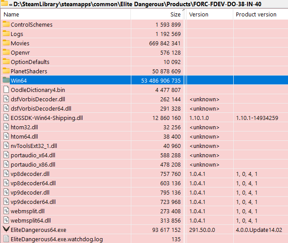Click the Movies folder icon
Image resolution: width=288 pixels, height=243 pixels.
6,43
